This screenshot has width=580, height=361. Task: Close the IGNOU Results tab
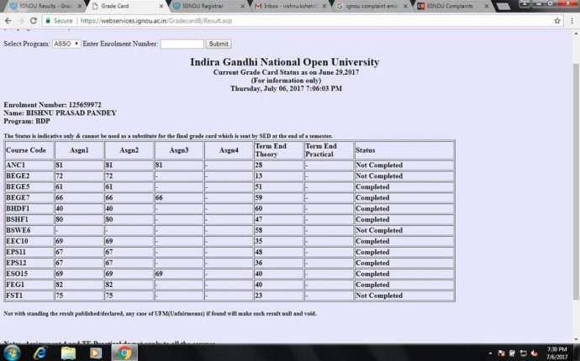point(80,6)
